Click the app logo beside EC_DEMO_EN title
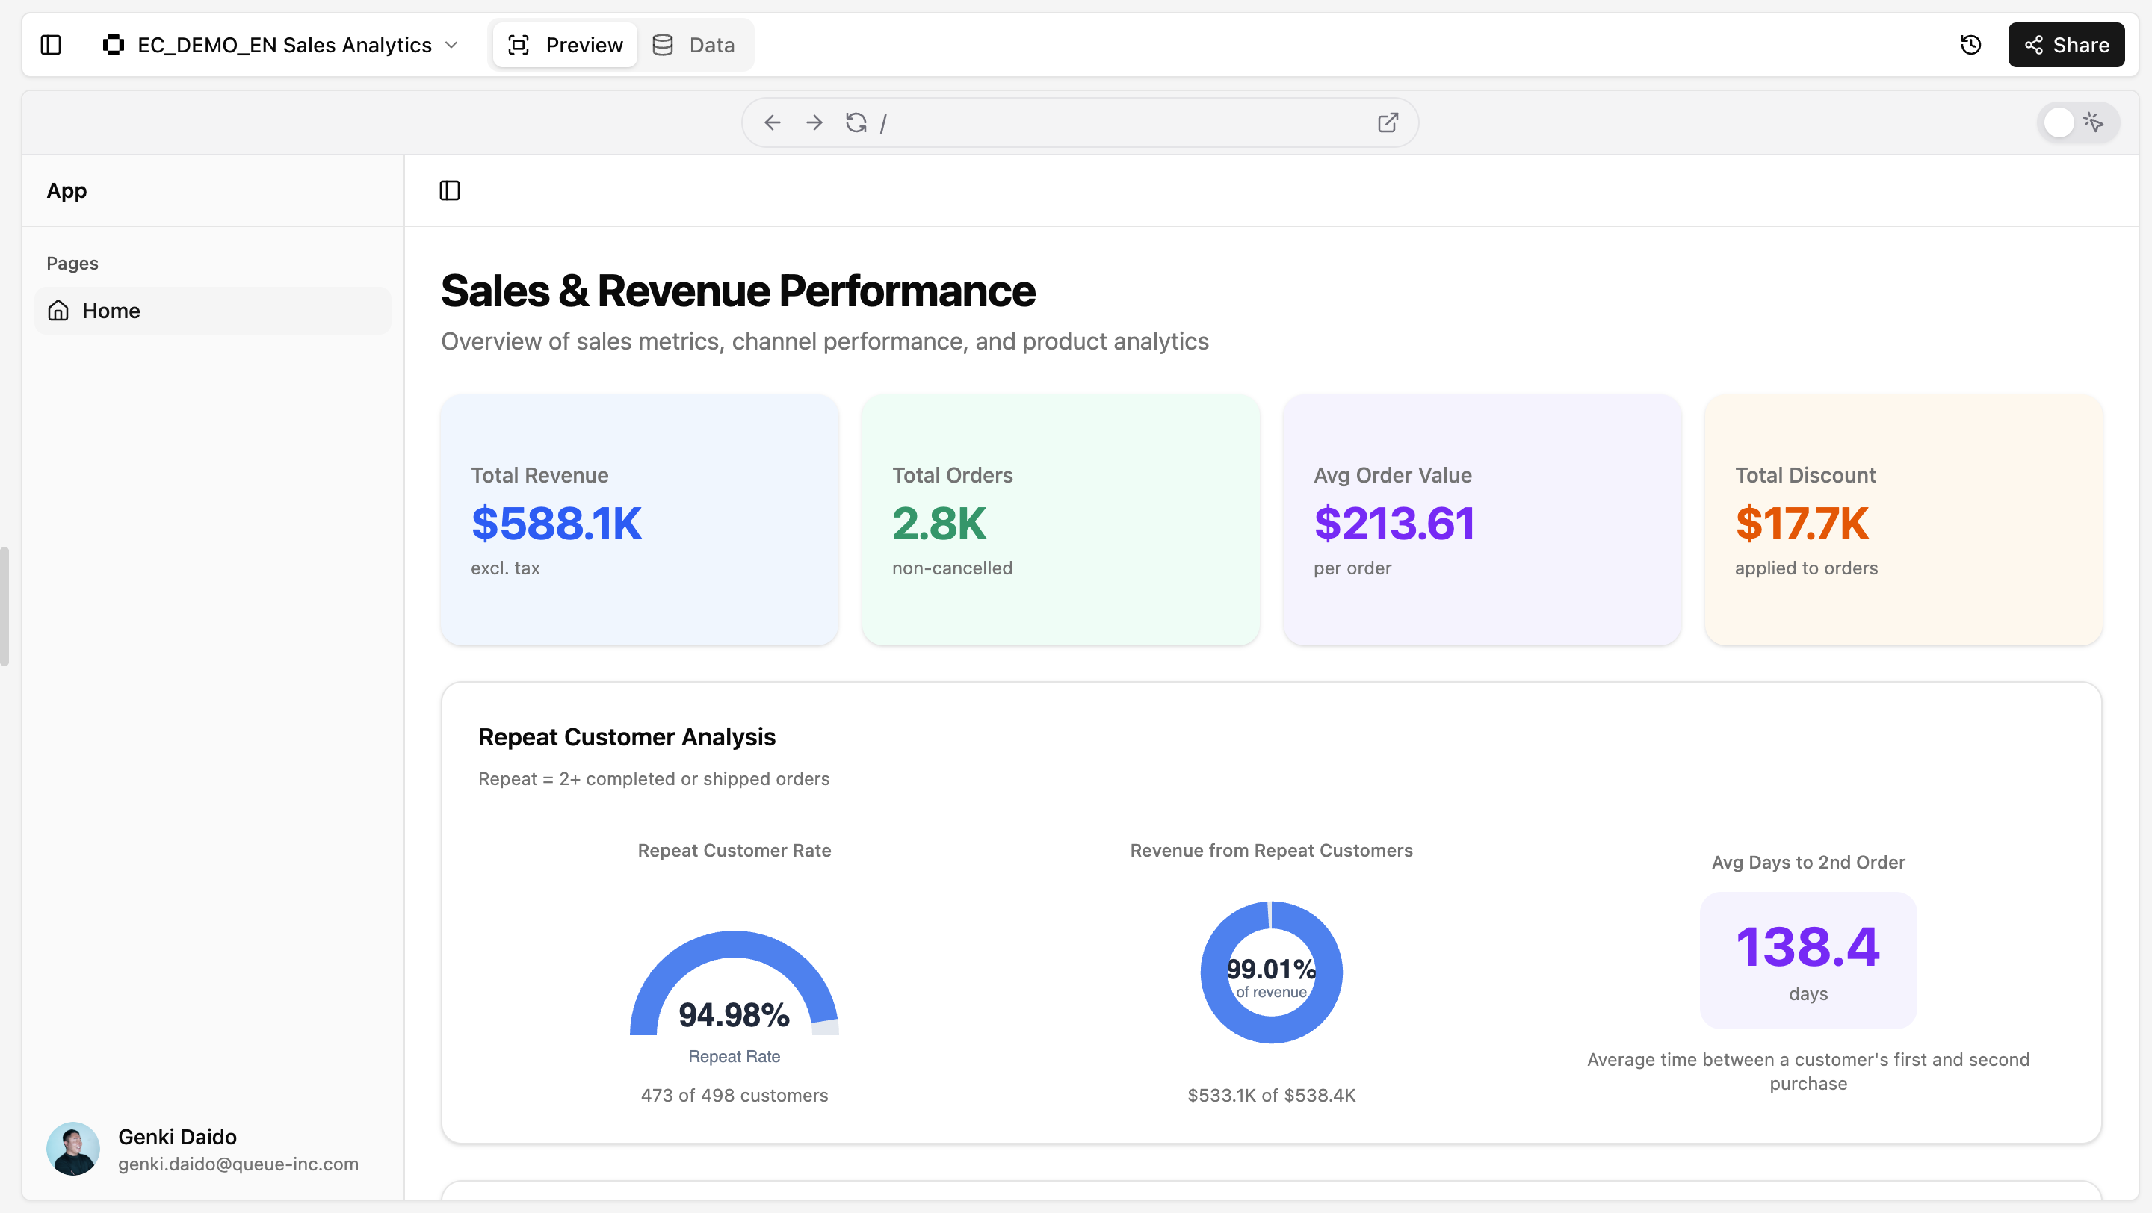Screen dimensions: 2152x1213 pos(114,45)
